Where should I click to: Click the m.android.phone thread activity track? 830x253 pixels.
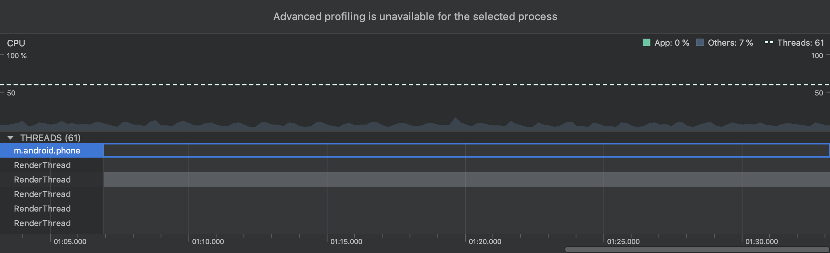(x=466, y=151)
